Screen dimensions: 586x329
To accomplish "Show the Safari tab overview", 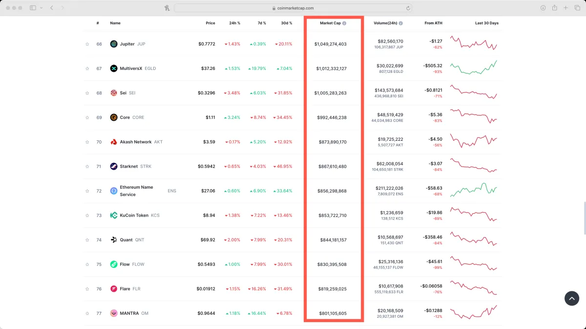I will [x=576, y=8].
